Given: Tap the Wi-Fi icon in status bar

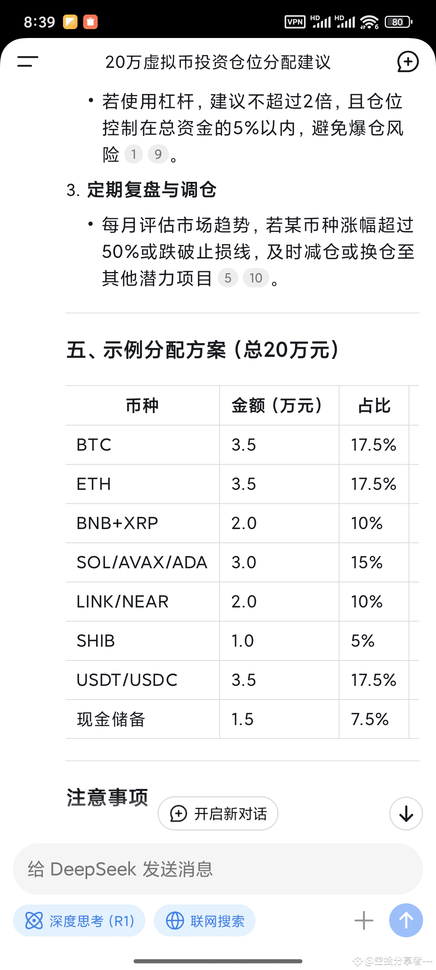Looking at the screenshot, I should pyautogui.click(x=369, y=22).
